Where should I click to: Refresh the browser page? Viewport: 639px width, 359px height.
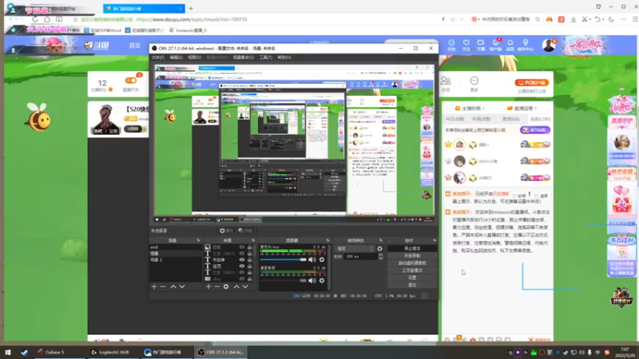coord(35,19)
